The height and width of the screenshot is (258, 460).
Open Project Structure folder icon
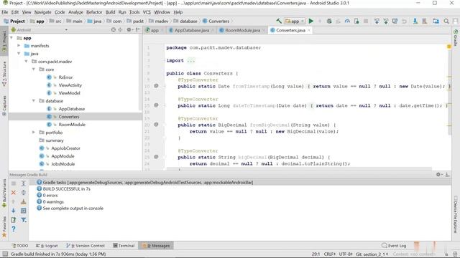[x=436, y=21]
